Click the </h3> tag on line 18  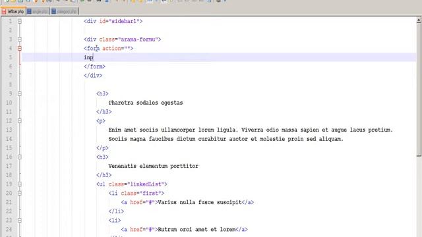pyautogui.click(x=104, y=175)
